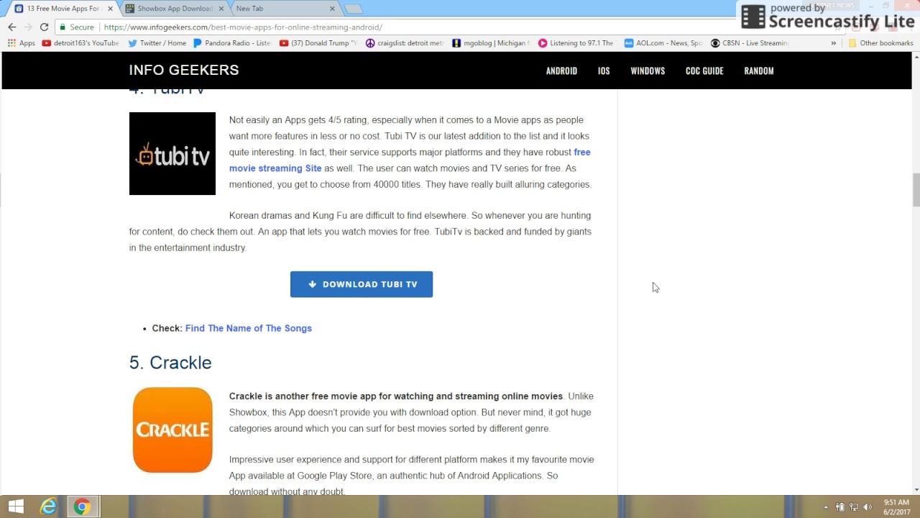Reload the page with the refresh icon
This screenshot has height=518, width=920.
(x=44, y=27)
